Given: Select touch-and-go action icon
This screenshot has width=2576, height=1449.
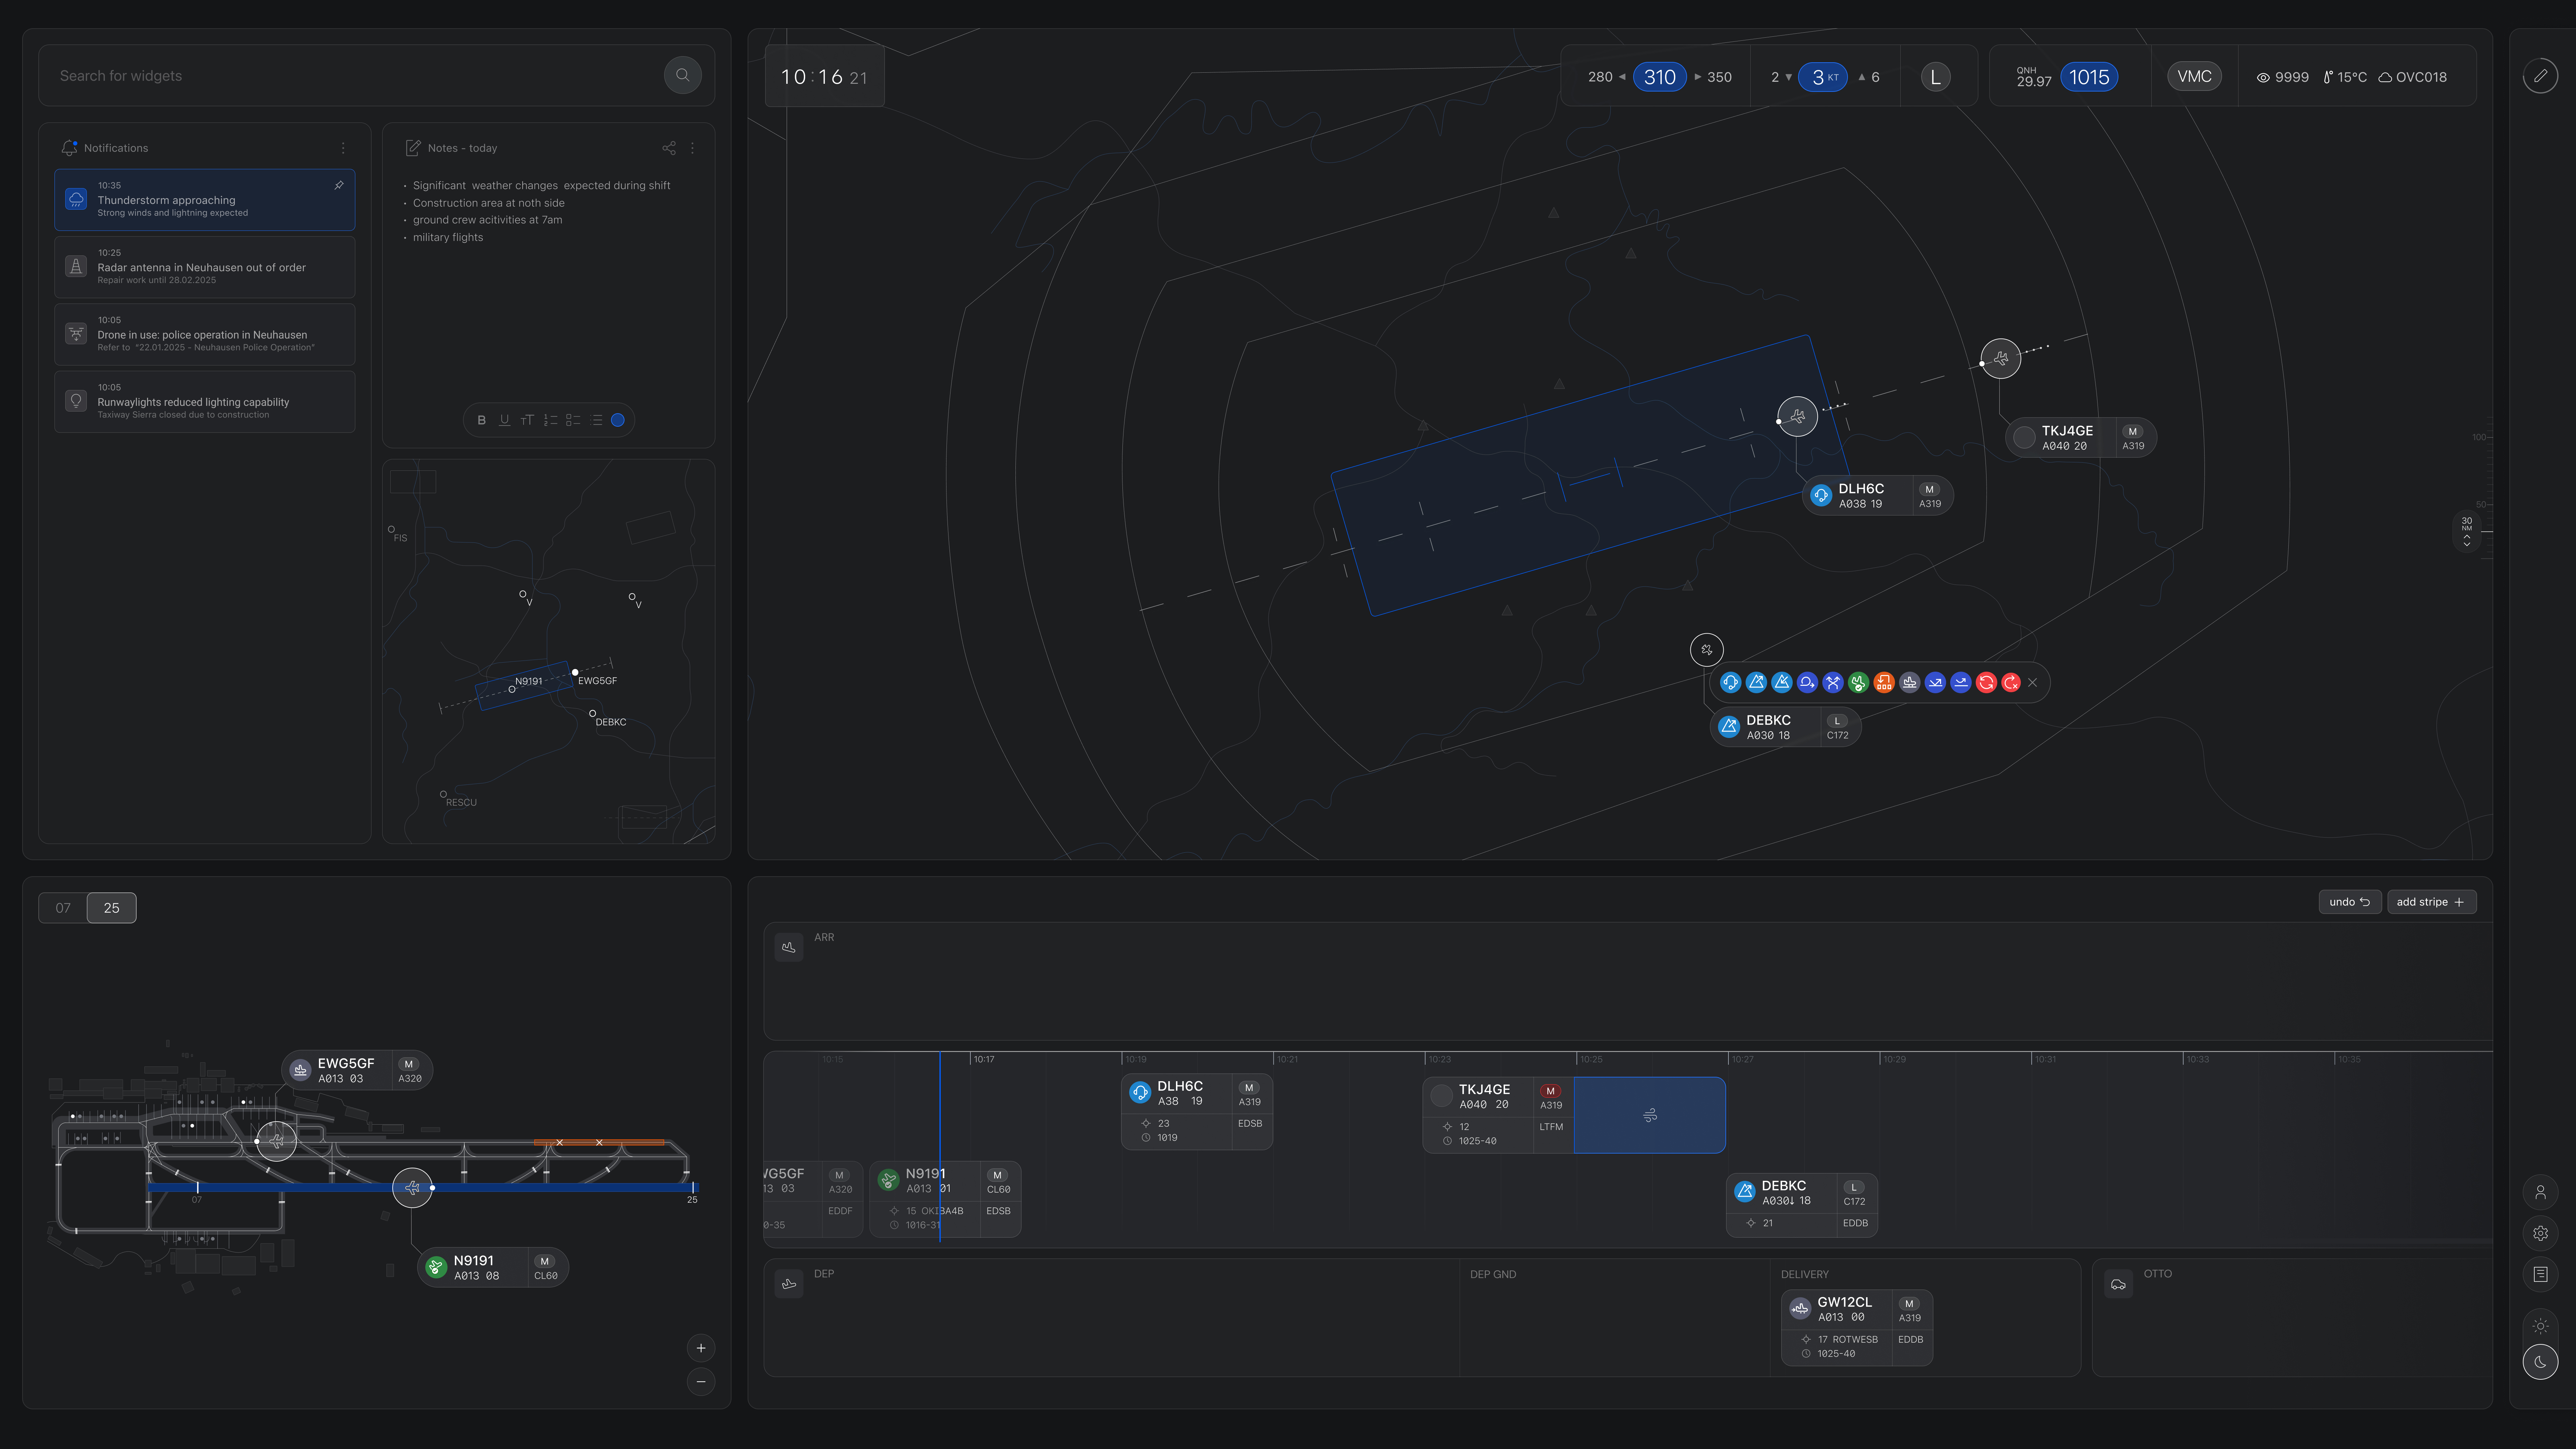Looking at the screenshot, I should point(1935,683).
